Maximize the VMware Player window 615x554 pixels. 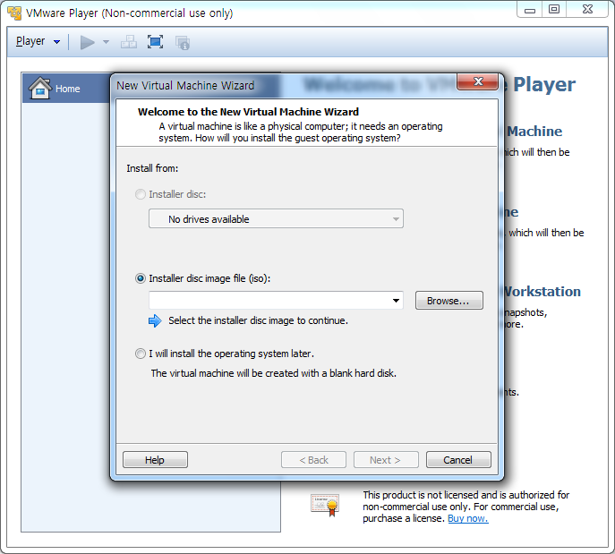coord(554,10)
